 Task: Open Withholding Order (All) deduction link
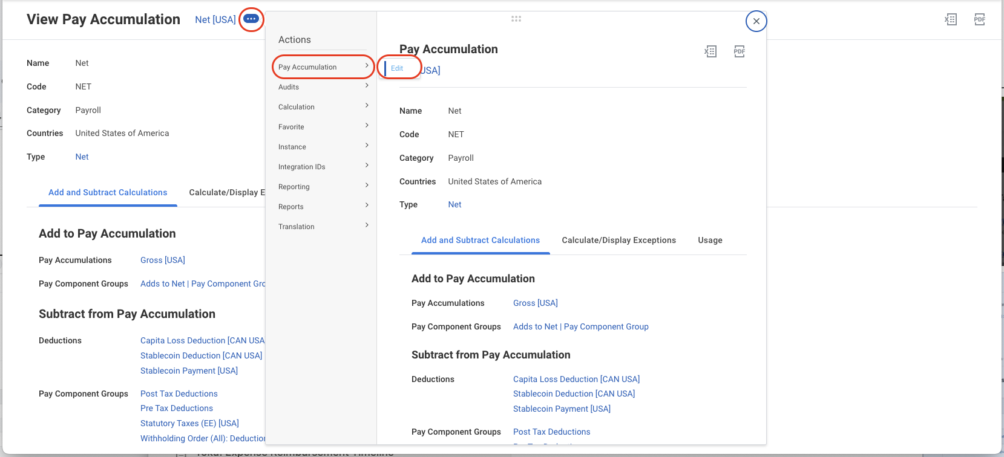203,438
